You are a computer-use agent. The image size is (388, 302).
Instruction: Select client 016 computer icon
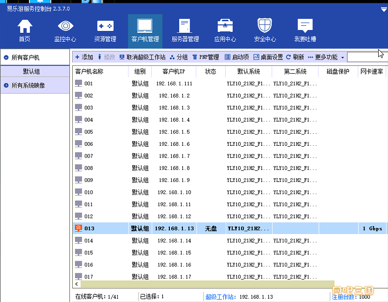[78, 264]
